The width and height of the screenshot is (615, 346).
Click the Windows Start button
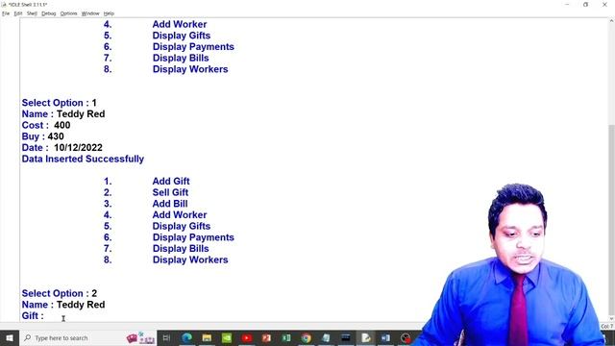click(x=10, y=337)
